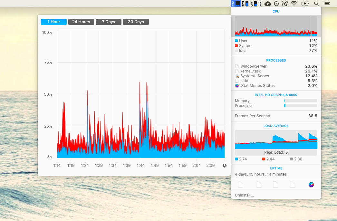Click the iStat Menus Status app icon
This screenshot has width=337, height=221.
tap(237, 85)
